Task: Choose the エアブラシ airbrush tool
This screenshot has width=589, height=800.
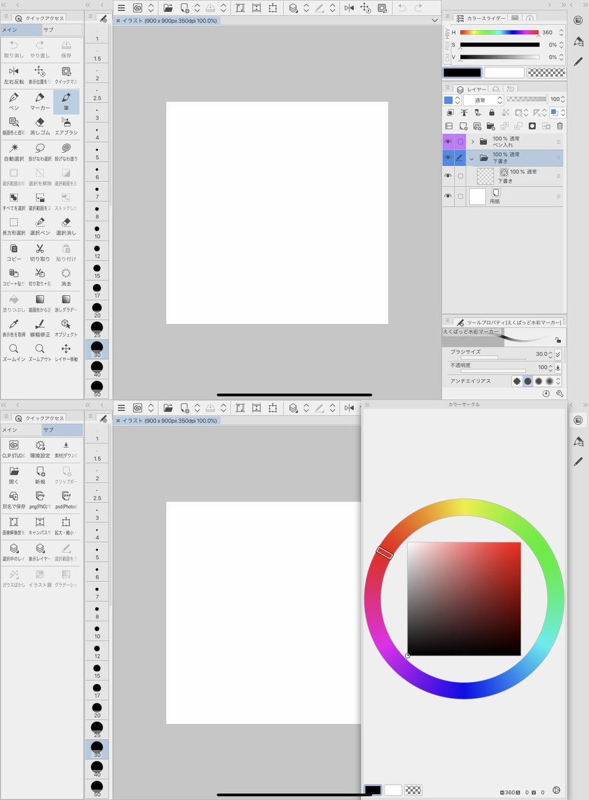Action: tap(66, 126)
